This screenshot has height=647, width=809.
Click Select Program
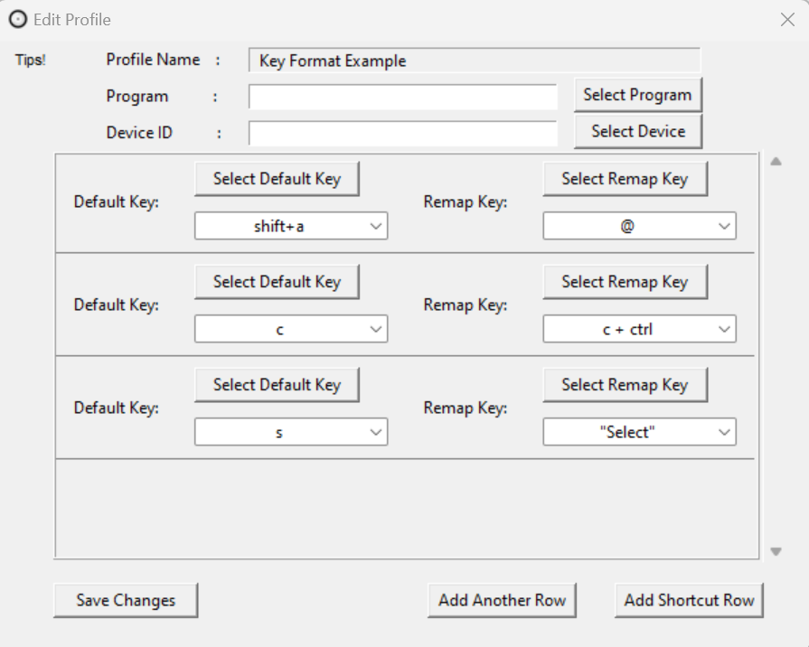[637, 94]
